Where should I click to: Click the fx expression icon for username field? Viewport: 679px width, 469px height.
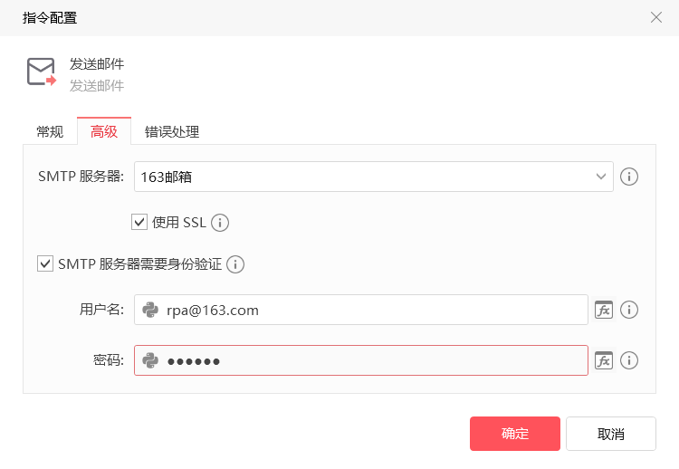[604, 310]
